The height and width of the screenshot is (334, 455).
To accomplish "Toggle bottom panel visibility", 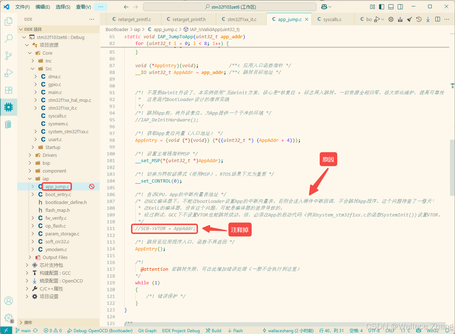I will (x=391, y=7).
